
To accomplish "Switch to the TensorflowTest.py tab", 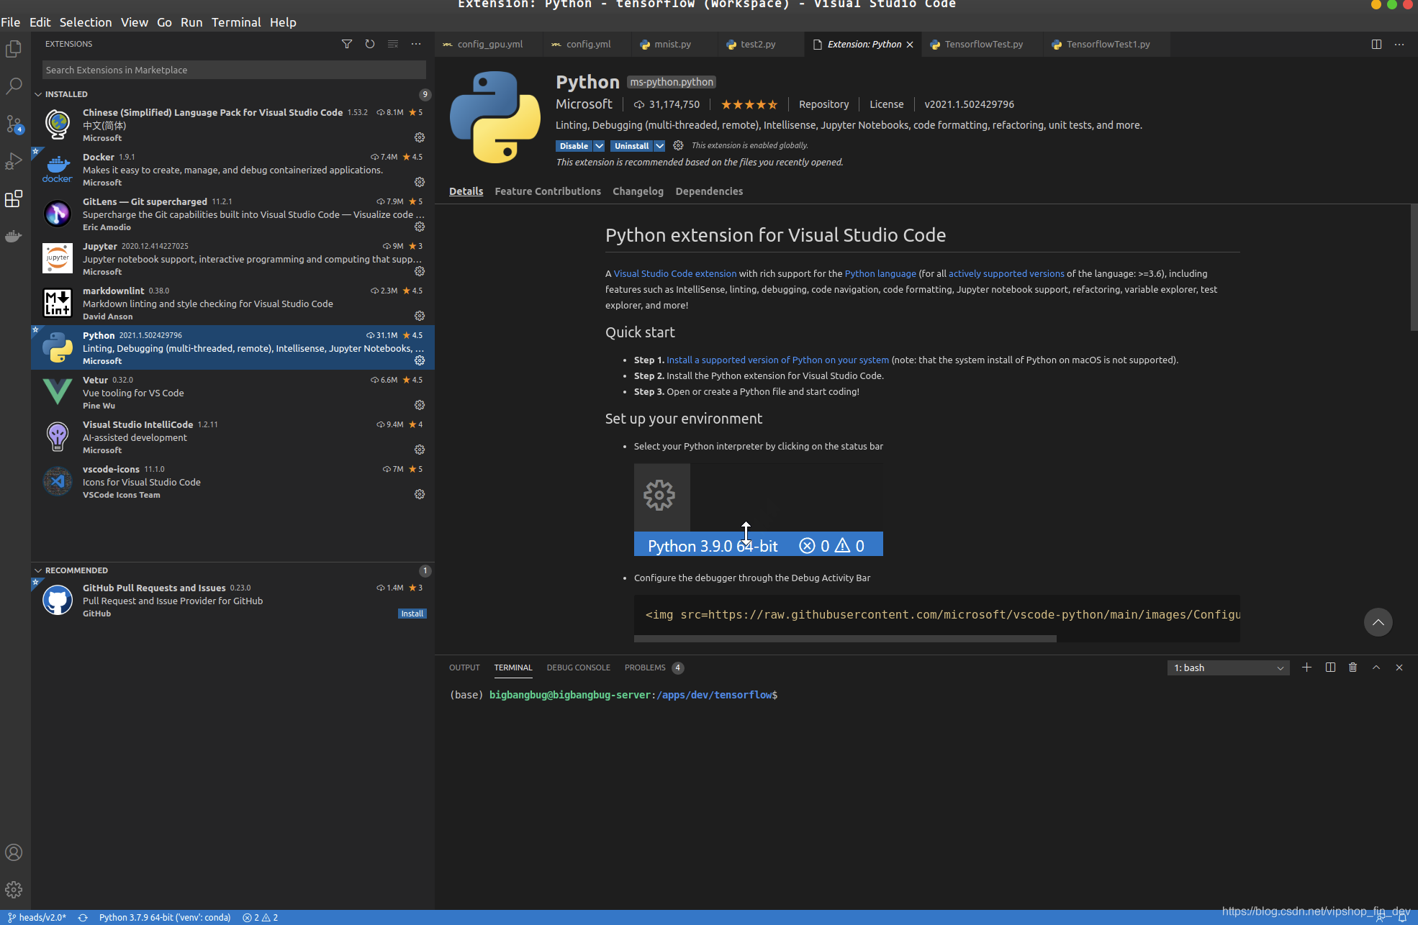I will coord(983,45).
